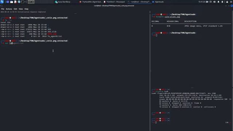
Task: Click the terminal tab icon below title bar
Action: (1, 6)
